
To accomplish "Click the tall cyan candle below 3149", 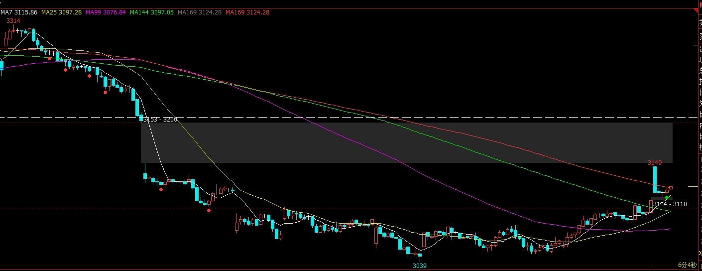I will click(655, 179).
